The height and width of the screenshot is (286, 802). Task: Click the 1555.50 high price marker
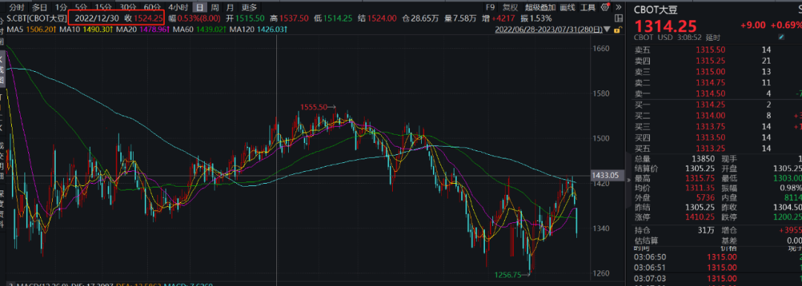(x=313, y=107)
